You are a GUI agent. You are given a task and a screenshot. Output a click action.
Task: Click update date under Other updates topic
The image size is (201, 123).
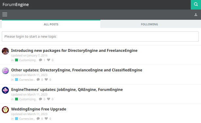coord(29,75)
